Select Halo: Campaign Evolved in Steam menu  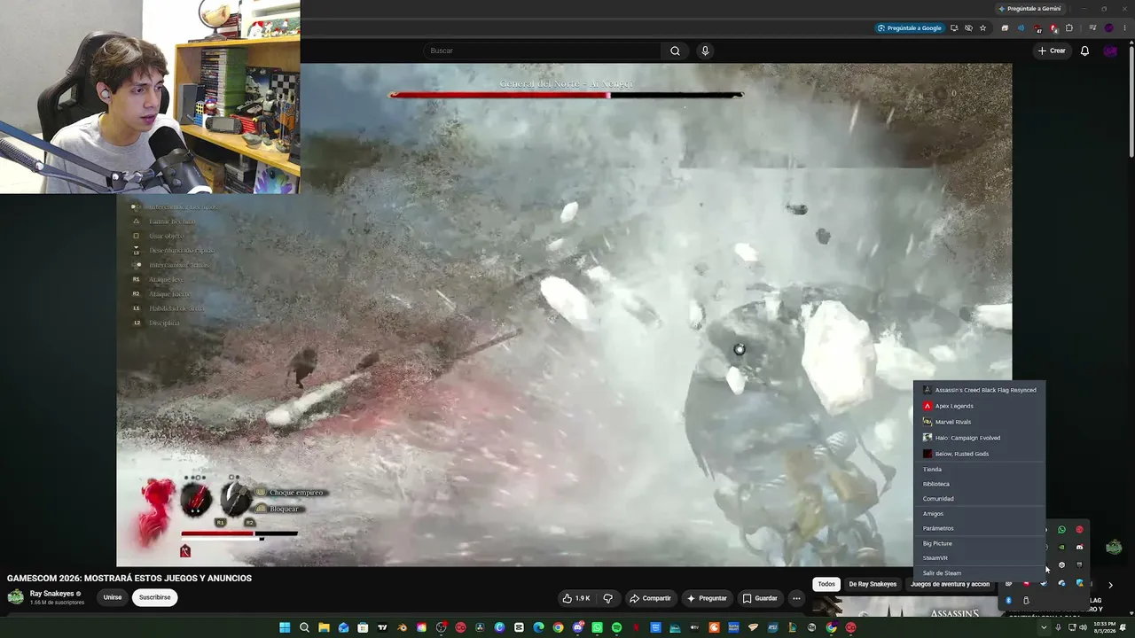coord(979,438)
